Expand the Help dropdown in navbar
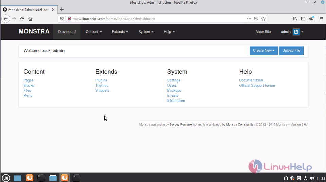The width and height of the screenshot is (326, 182). tap(169, 32)
